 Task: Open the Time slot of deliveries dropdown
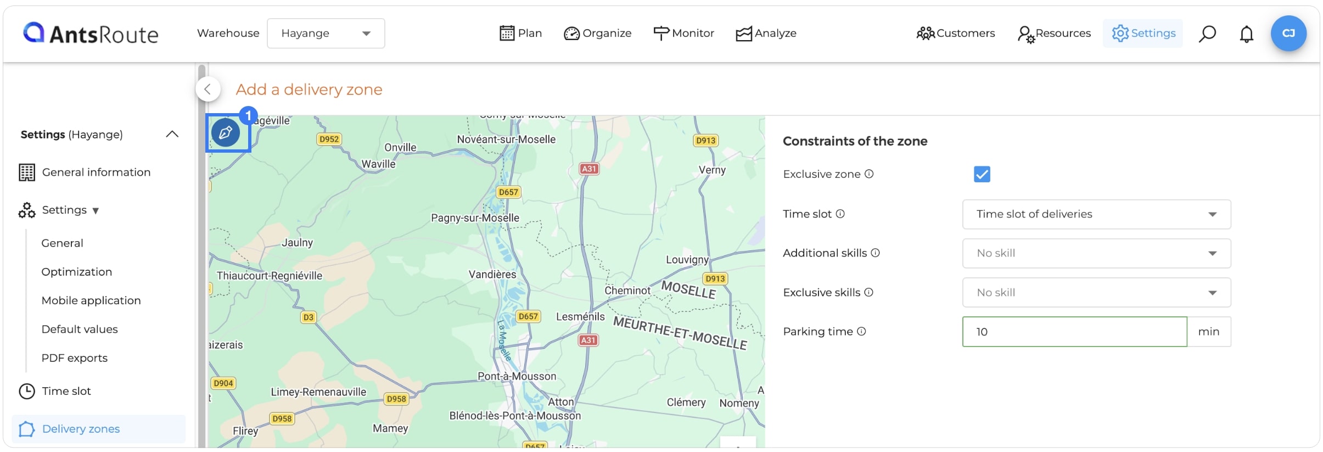(1096, 214)
